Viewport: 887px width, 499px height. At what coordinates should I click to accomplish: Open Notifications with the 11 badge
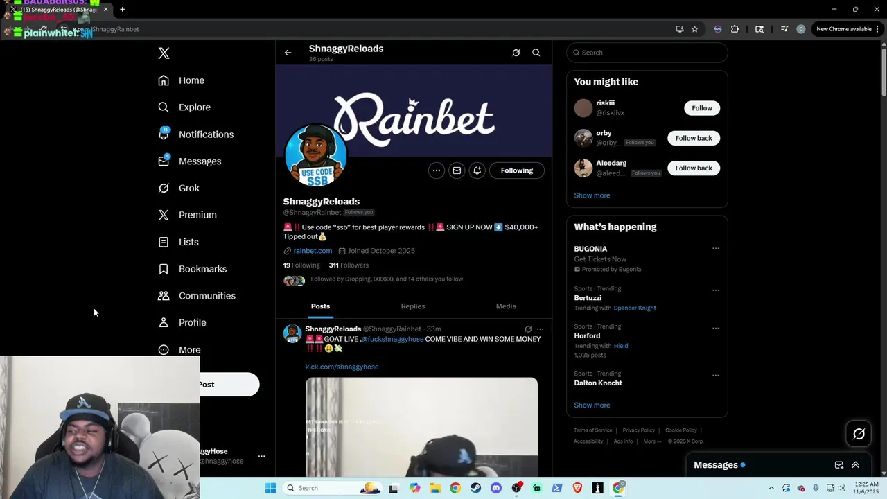click(x=196, y=134)
